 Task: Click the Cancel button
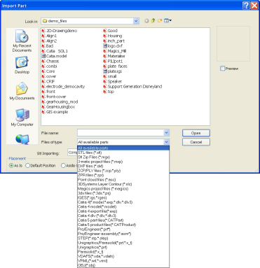(196, 142)
